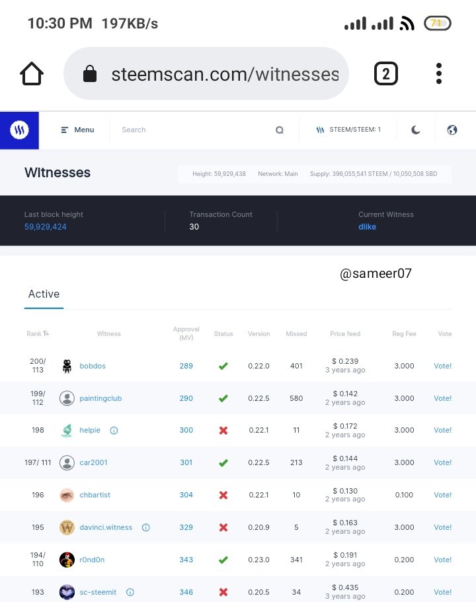Tap the browser home icon

pos(32,74)
